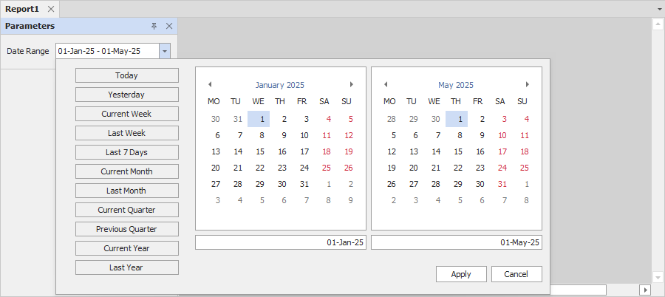Select January 20 in the start calendar
Screen dimensions: 665x297
pyautogui.click(x=216, y=168)
